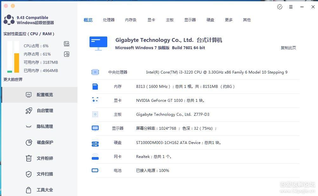The height and width of the screenshot is (196, 318).
Task: Click the 显卡 graphics card icon
Action: [x=95, y=100]
